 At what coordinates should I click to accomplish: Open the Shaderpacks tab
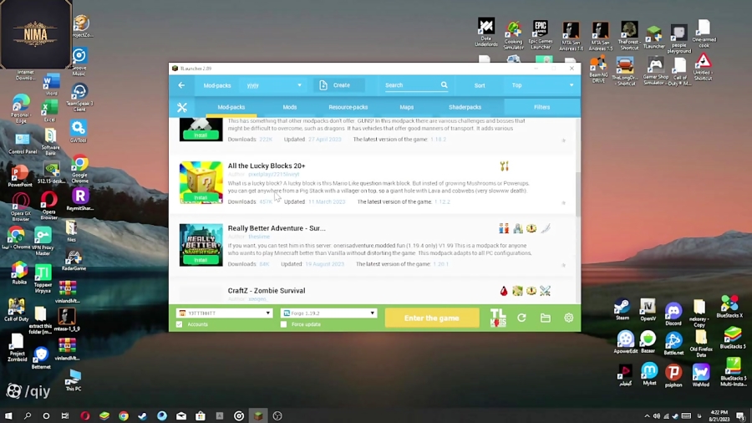point(465,108)
